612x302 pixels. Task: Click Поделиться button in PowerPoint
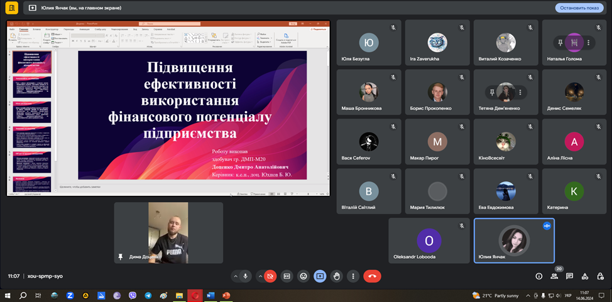click(x=319, y=30)
